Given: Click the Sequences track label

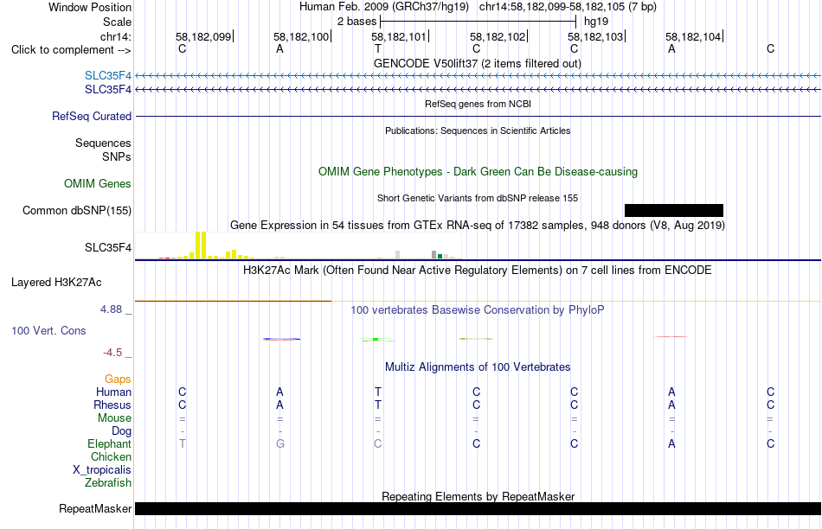Looking at the screenshot, I should point(103,143).
